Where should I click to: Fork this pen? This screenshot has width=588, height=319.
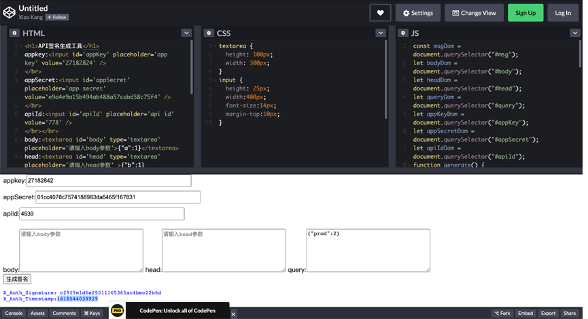coord(502,314)
